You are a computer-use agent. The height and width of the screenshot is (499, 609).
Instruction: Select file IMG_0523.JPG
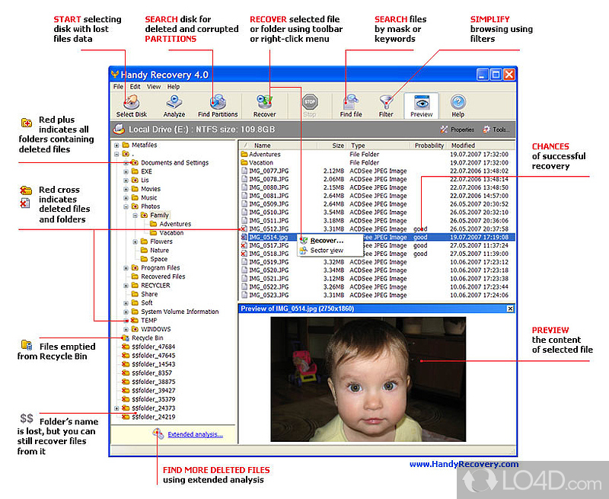click(x=269, y=296)
